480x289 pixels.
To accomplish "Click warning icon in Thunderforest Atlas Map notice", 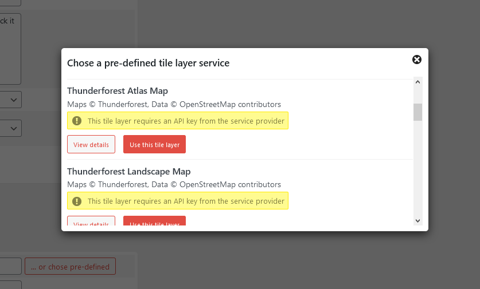I will point(77,121).
